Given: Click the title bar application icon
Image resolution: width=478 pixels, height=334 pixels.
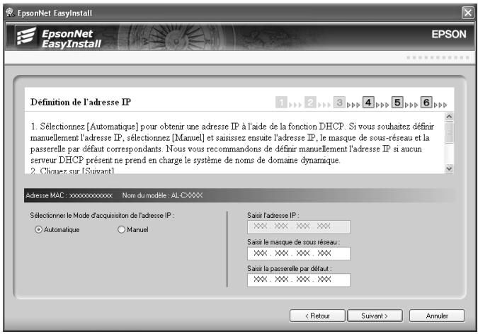Looking at the screenshot, I should 10,13.
